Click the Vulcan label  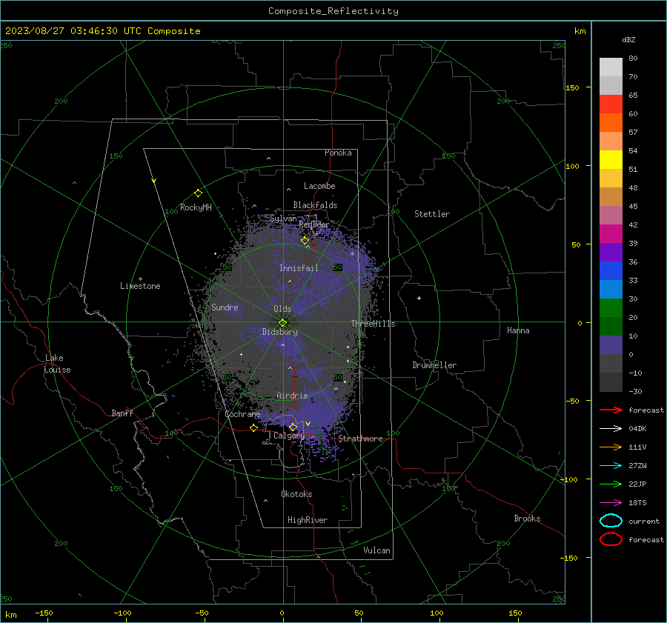(x=377, y=550)
